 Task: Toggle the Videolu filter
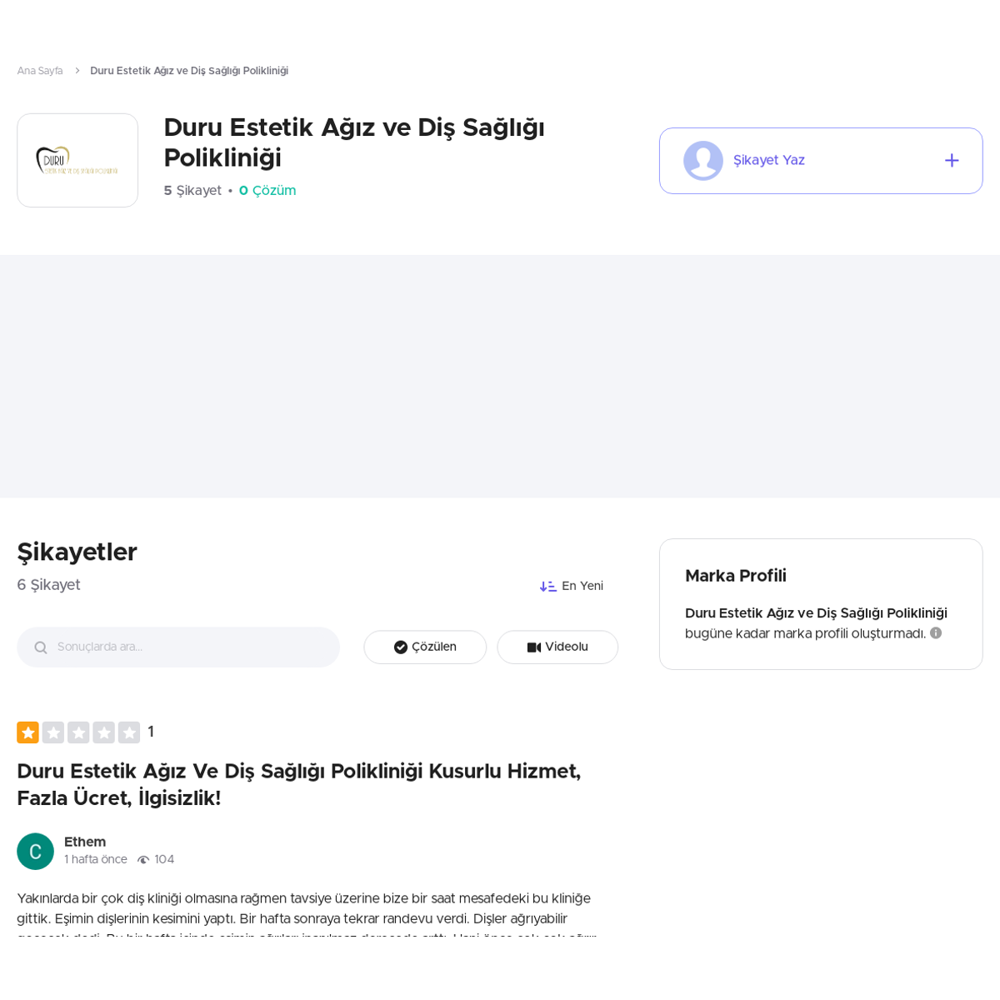(x=557, y=647)
